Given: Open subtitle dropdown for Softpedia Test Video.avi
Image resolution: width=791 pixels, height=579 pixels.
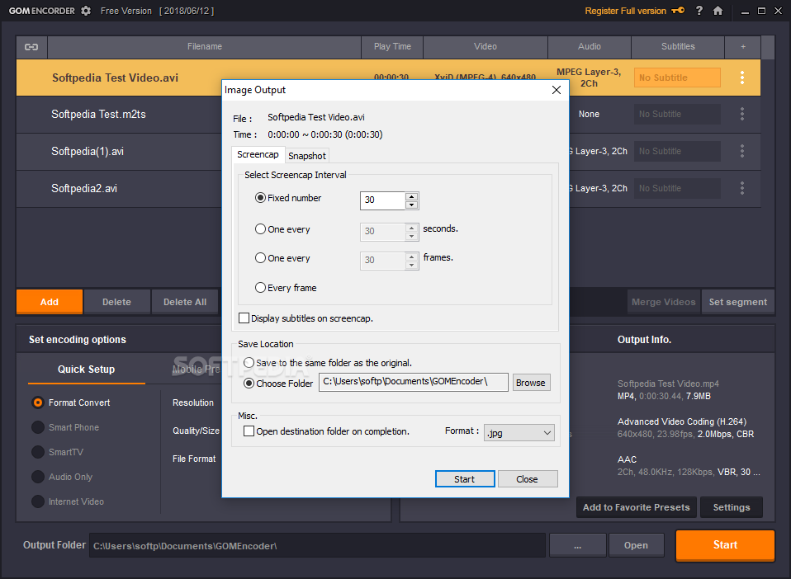Looking at the screenshot, I should (677, 78).
